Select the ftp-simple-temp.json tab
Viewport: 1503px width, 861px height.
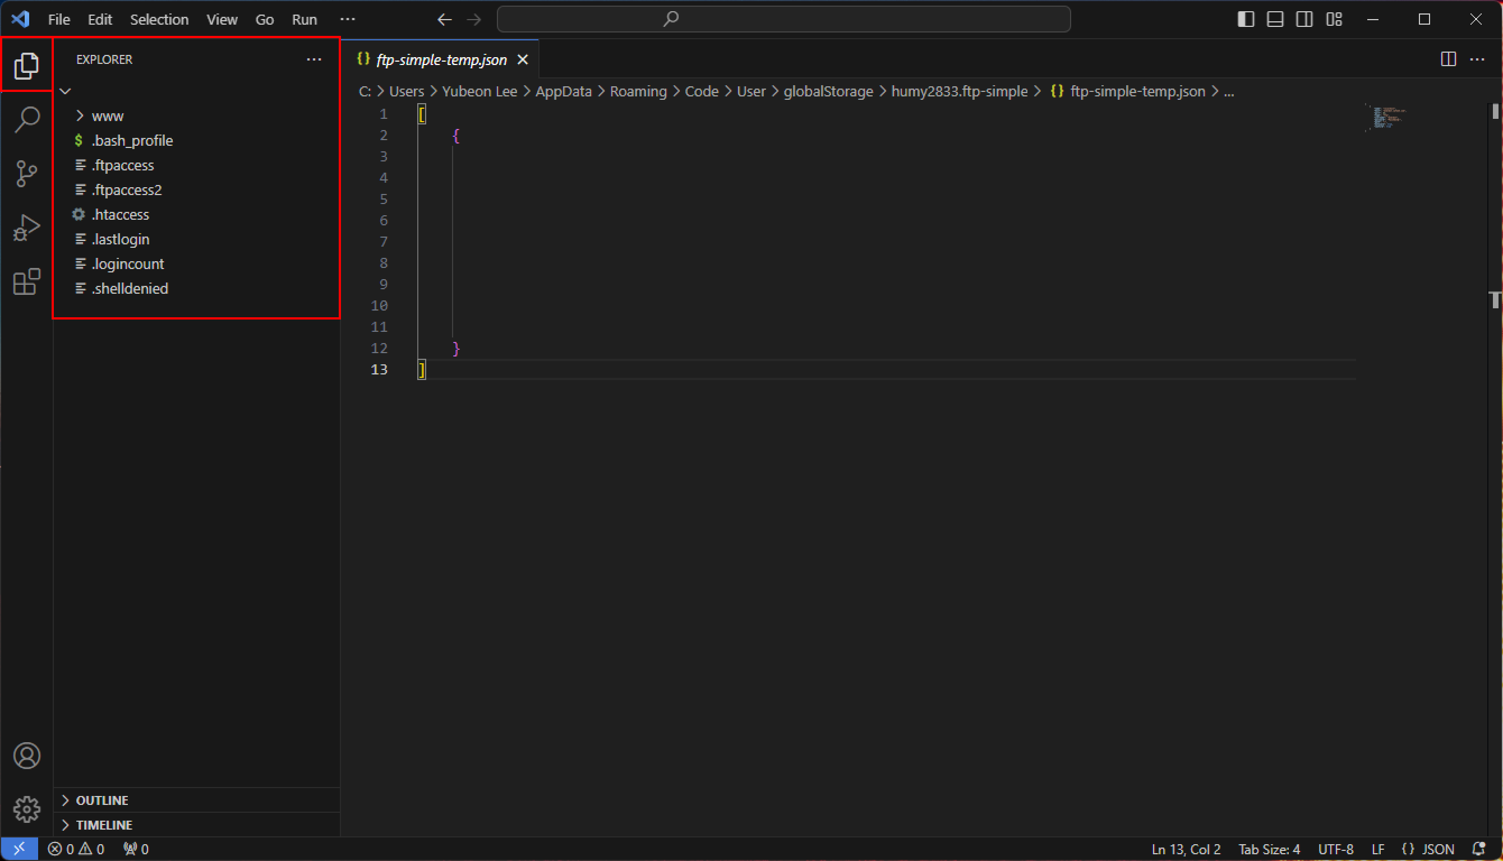pos(441,60)
